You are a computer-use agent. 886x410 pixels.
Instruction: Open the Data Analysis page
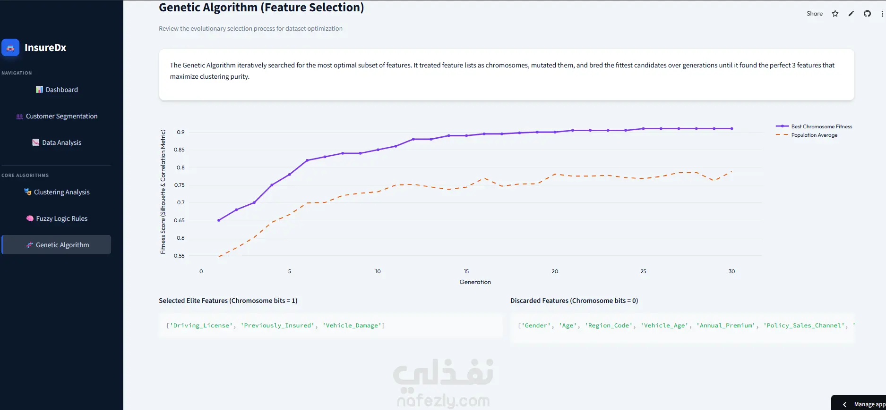tap(56, 142)
